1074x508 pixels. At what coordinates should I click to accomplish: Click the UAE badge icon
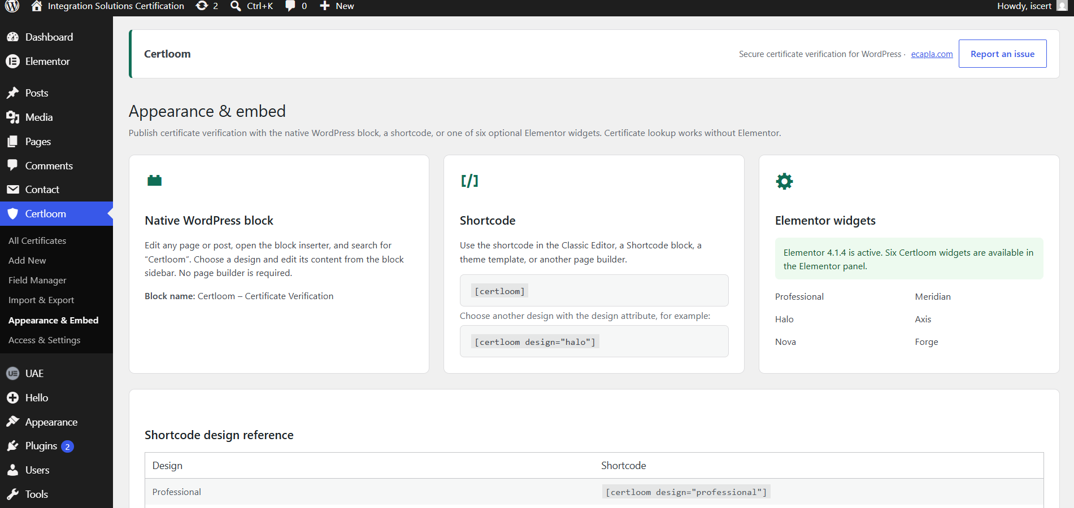(x=13, y=374)
